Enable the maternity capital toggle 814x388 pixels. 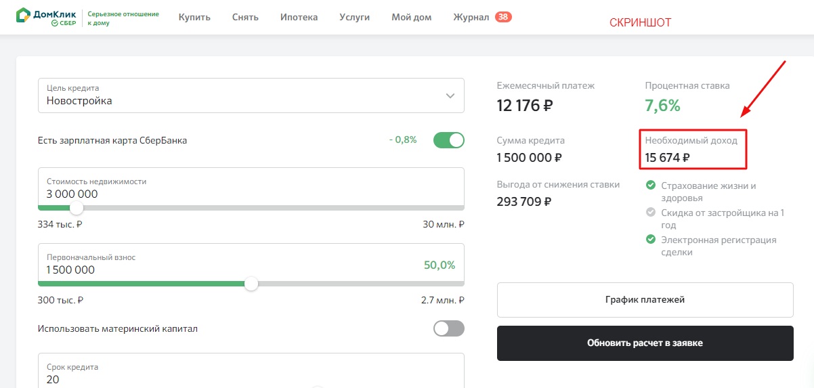tap(448, 328)
